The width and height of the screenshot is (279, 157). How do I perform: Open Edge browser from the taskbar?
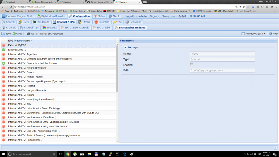pyautogui.click(x=125, y=154)
